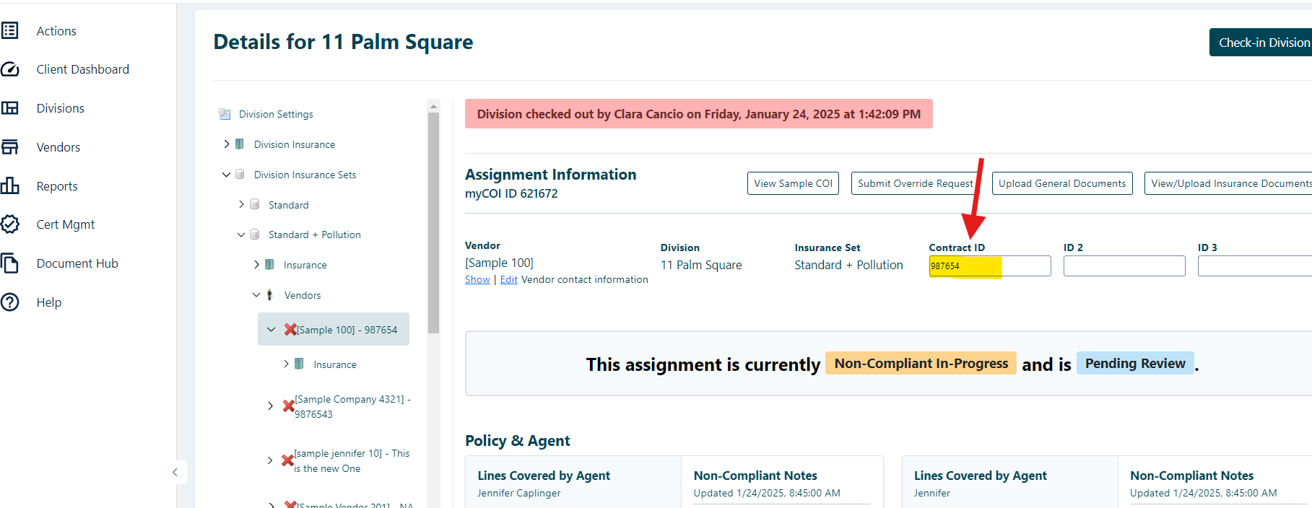Click the Edit vendor contact link
Image resolution: width=1312 pixels, height=508 pixels.
(508, 280)
